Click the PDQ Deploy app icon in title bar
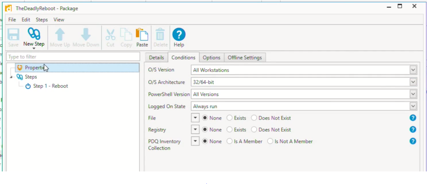The width and height of the screenshot is (427, 184). [x=8, y=8]
